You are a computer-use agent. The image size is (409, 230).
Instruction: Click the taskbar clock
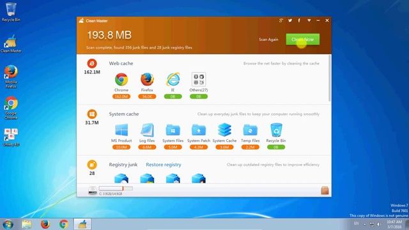tap(394, 224)
